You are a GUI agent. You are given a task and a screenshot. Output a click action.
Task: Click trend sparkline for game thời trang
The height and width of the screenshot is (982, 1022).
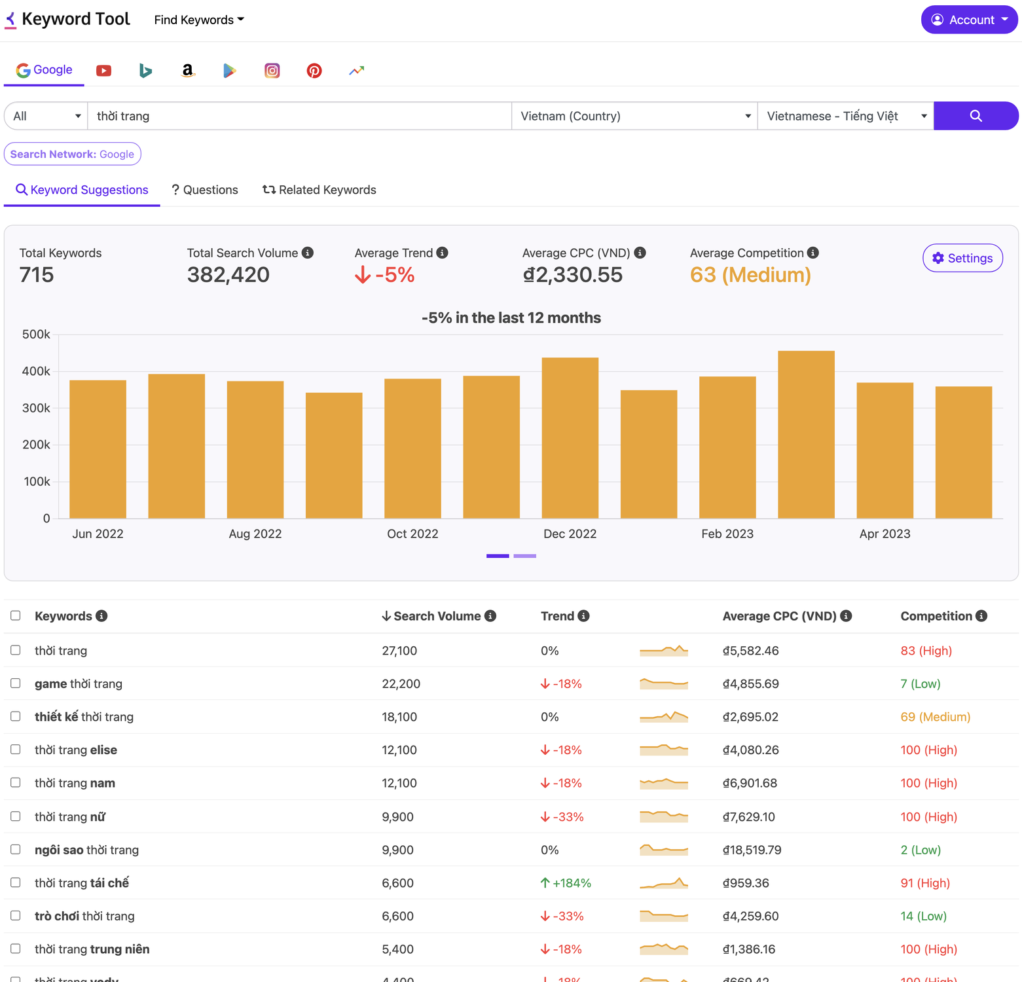point(664,683)
